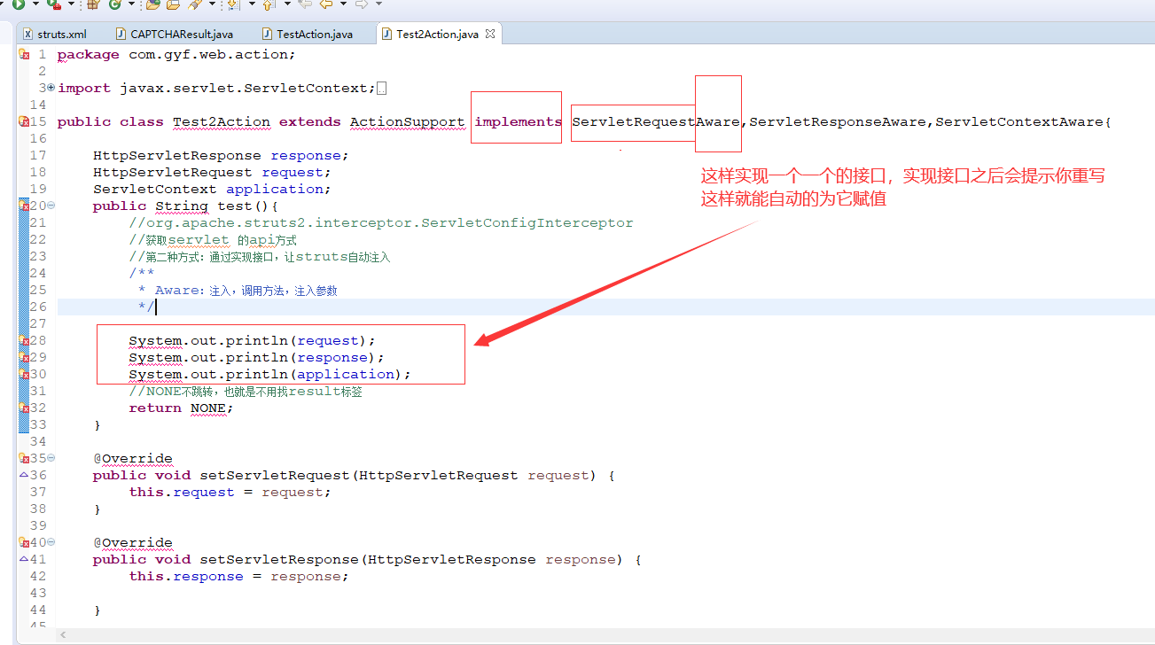Click the Open Type toolbar icon
The image size is (1155, 645).
coord(152,4)
